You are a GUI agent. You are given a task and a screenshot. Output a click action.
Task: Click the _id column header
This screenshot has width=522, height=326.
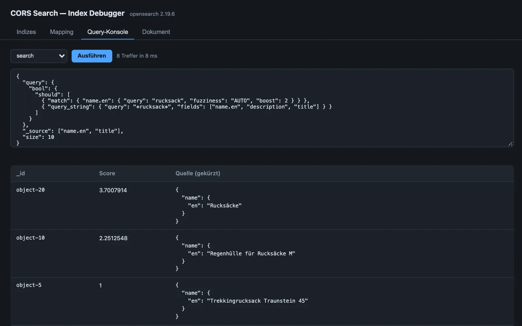(21, 173)
